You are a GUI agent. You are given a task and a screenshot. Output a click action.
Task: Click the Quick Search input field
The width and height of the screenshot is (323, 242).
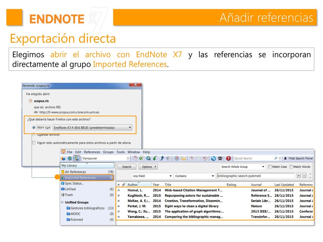pyautogui.click(x=254, y=158)
